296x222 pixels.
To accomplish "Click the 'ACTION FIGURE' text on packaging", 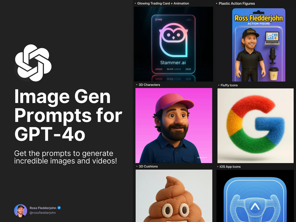I will click(259, 24).
